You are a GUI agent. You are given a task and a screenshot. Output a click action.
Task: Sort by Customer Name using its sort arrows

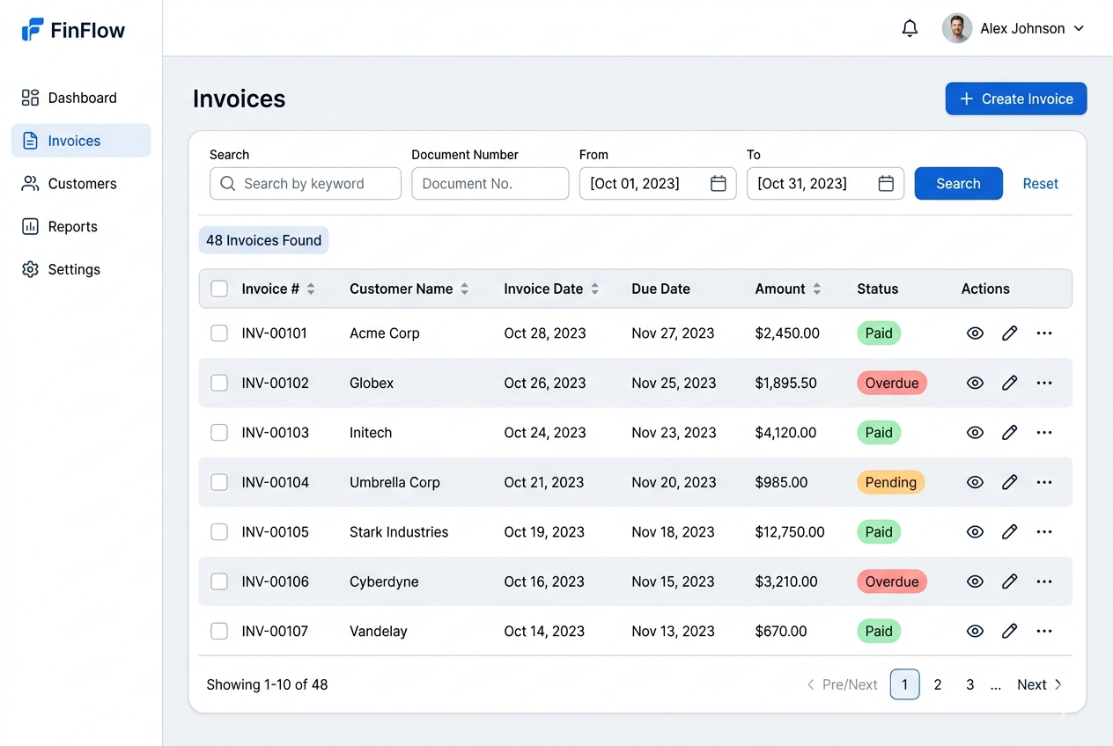click(467, 288)
